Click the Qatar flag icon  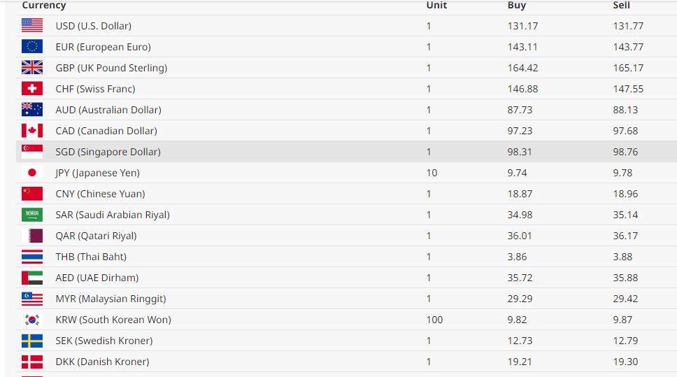[32, 236]
